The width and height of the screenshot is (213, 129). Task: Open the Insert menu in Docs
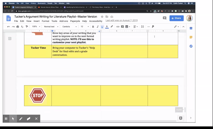pyautogui.click(x=37, y=21)
